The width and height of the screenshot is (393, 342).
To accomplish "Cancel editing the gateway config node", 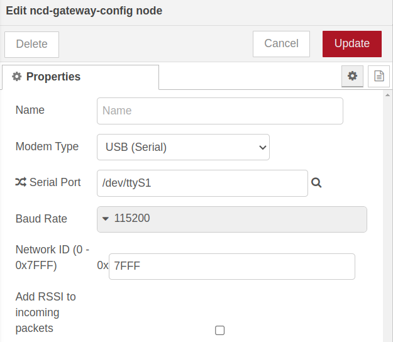I will click(281, 44).
